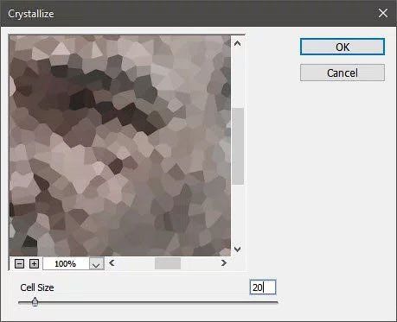397x322 pixels.
Task: Click the Cell Size value field
Action: point(263,287)
